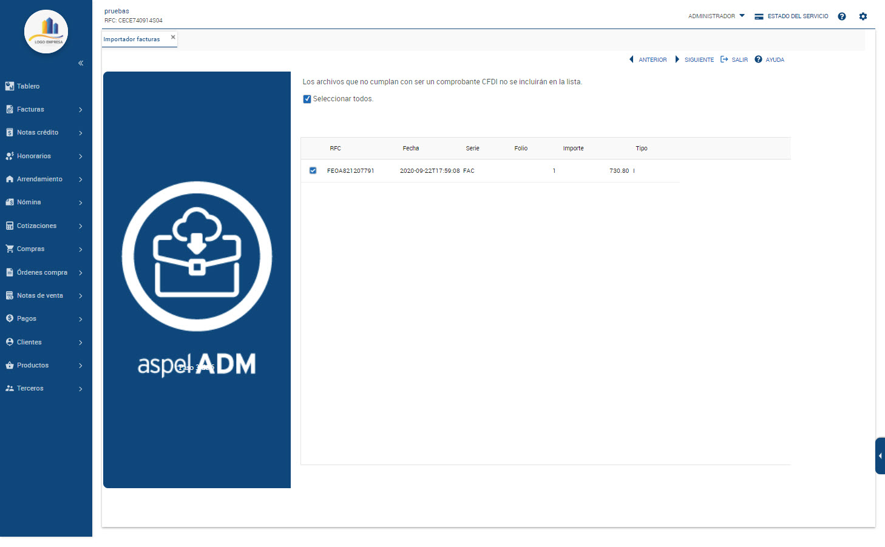Exit the importer with Salir

coord(734,59)
